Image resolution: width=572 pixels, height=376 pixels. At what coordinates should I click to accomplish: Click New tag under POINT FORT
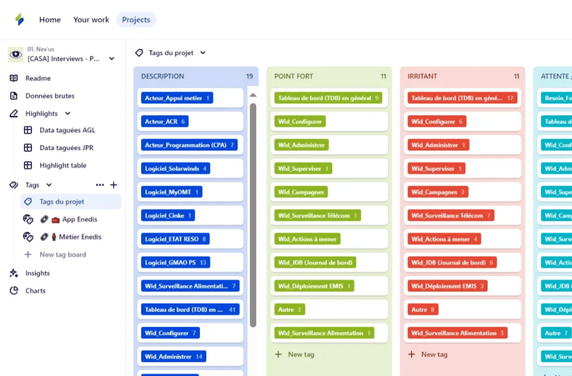tap(301, 355)
